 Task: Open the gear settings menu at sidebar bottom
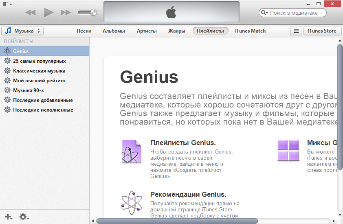coord(24,217)
